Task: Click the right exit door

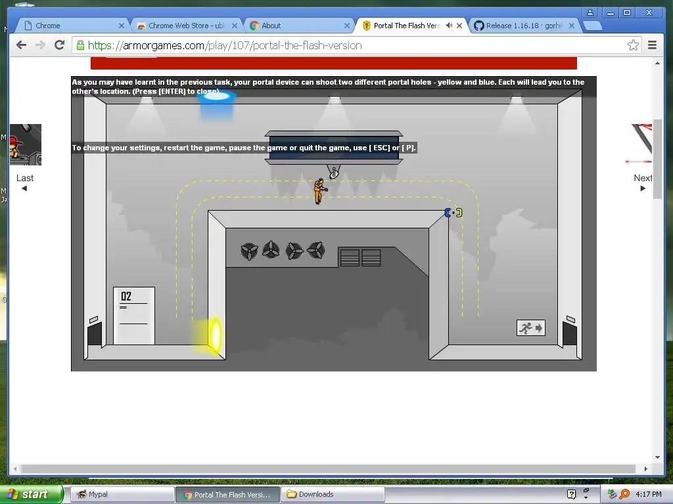Action: [570, 334]
